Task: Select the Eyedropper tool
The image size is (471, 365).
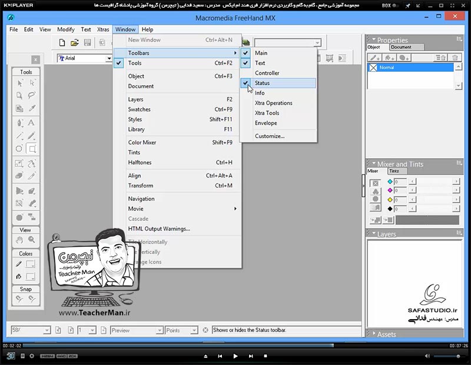Action: [x=32, y=108]
